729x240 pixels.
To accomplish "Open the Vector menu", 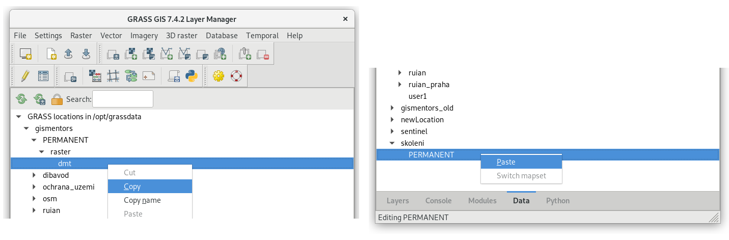I will pyautogui.click(x=111, y=36).
